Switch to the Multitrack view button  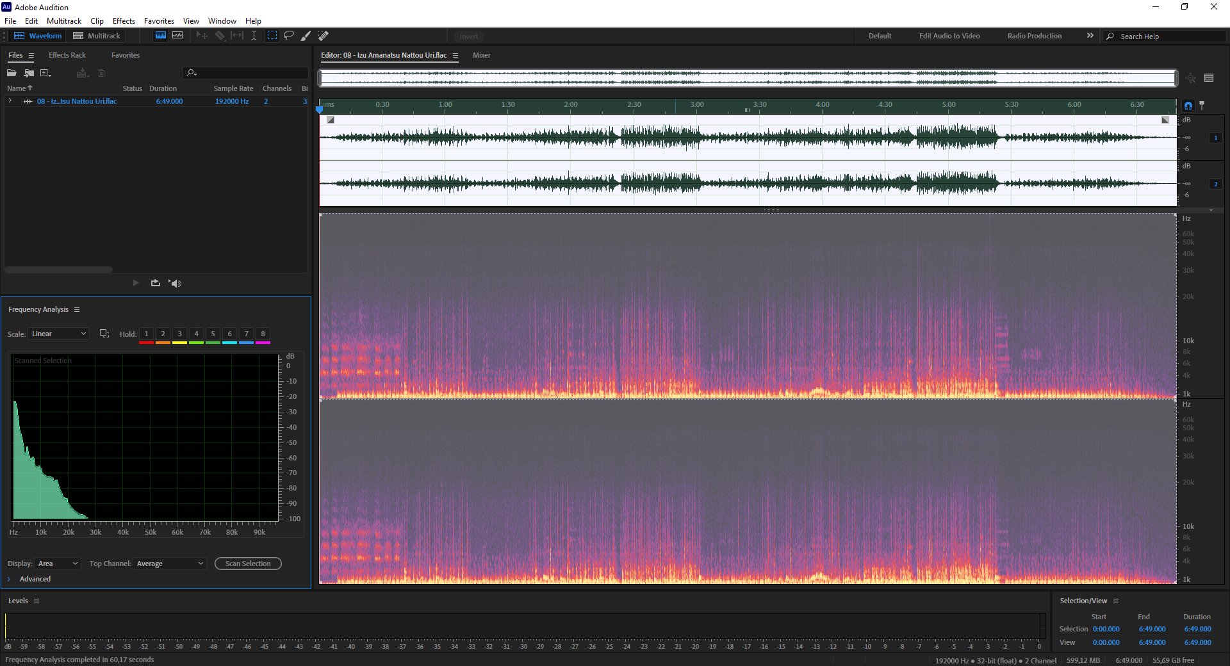point(97,36)
